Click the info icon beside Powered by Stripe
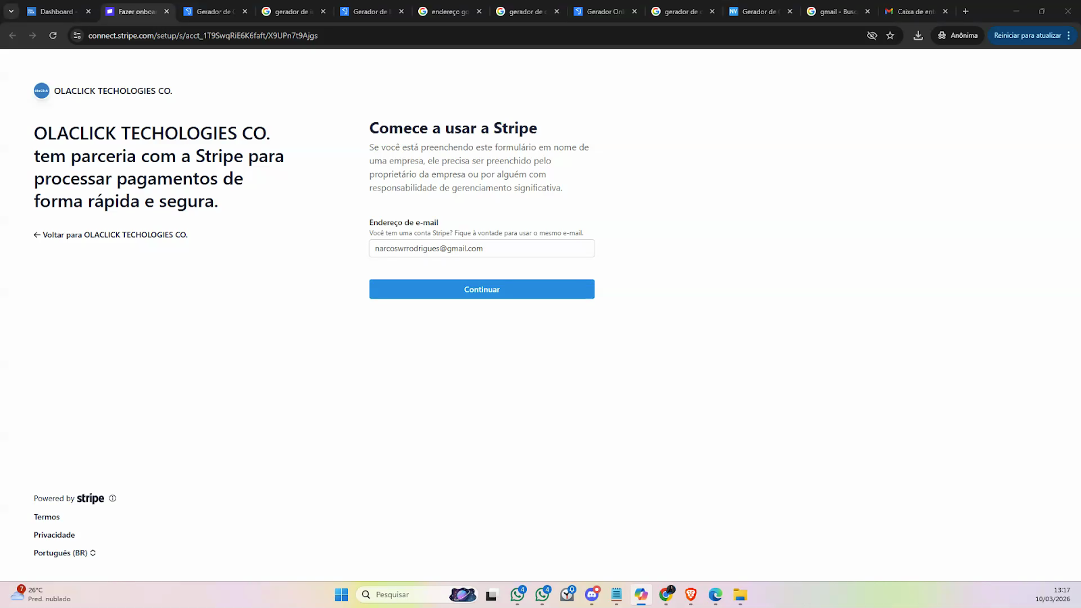 click(113, 499)
